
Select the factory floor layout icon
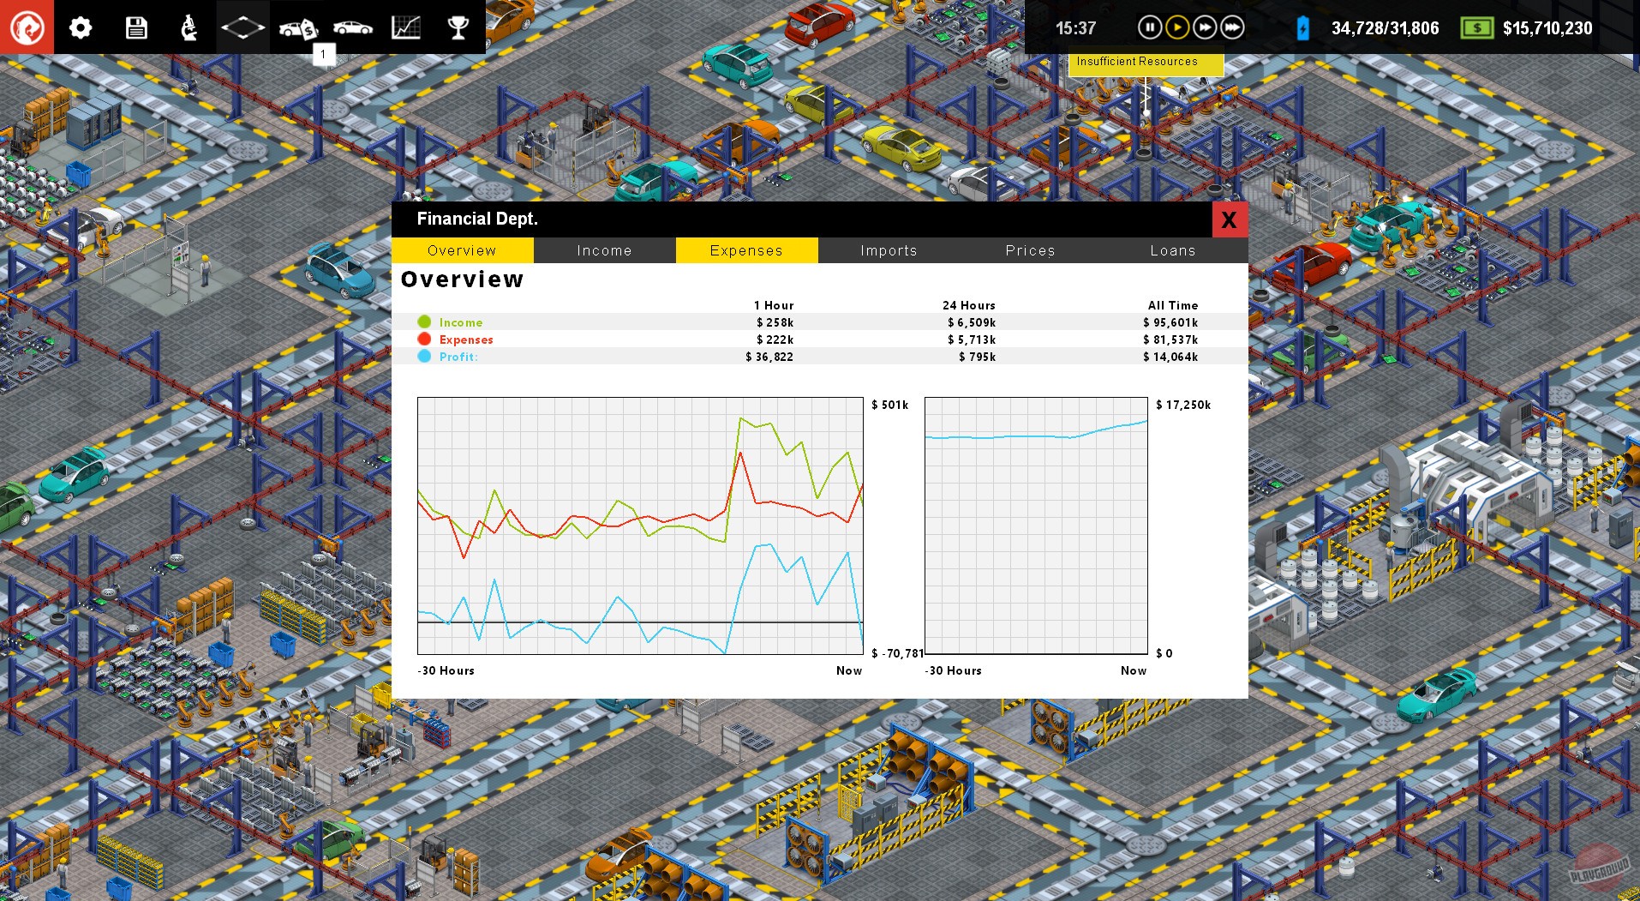[x=242, y=27]
